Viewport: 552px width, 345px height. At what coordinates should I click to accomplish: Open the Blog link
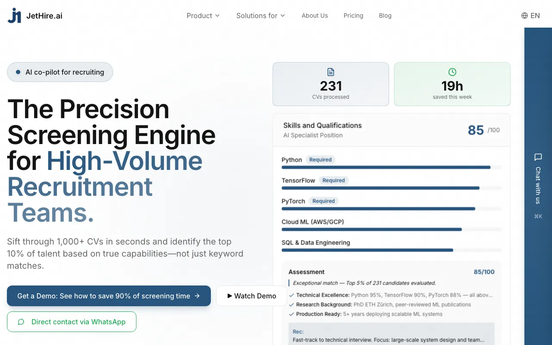[385, 16]
